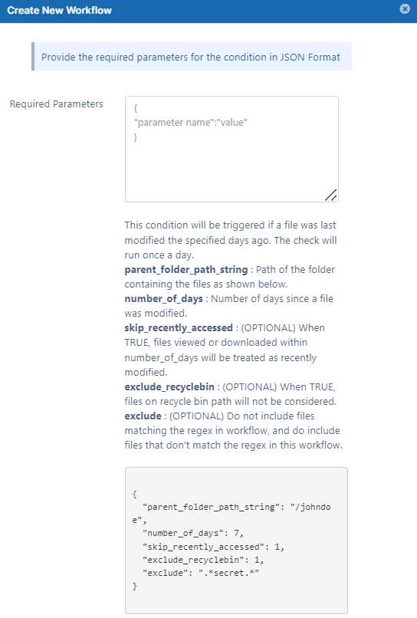Click the textarea resize grip handle
Viewport: 417px width, 618px height.
click(331, 195)
